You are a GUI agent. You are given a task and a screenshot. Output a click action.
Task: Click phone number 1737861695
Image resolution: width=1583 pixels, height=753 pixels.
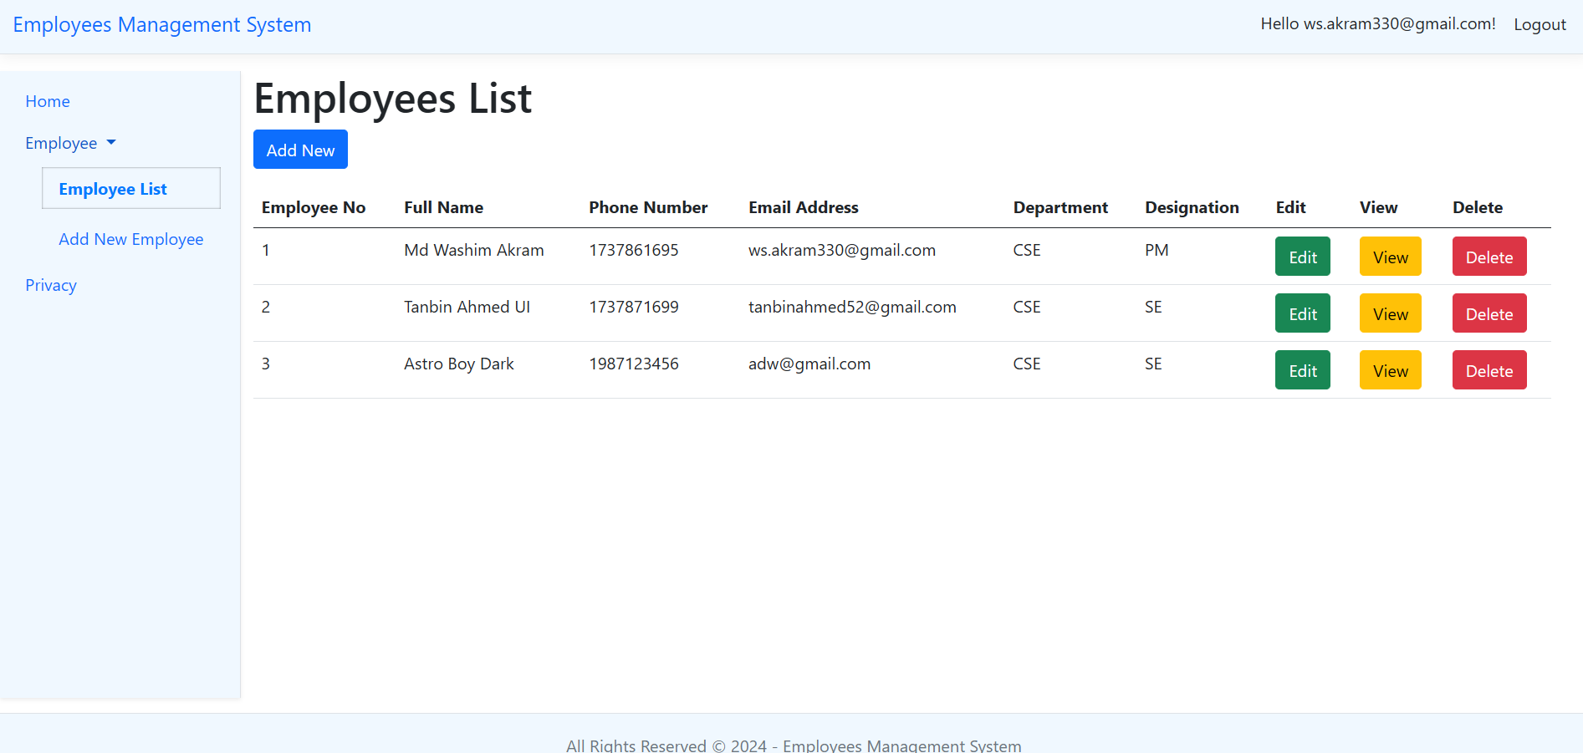point(634,250)
